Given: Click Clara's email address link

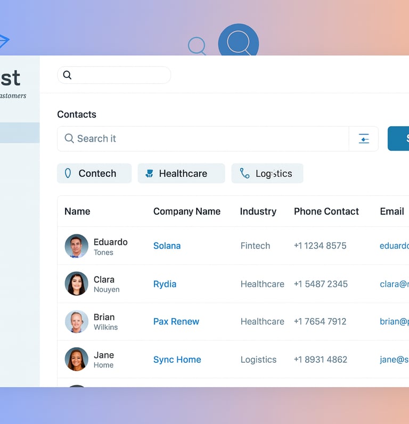Looking at the screenshot, I should [394, 284].
